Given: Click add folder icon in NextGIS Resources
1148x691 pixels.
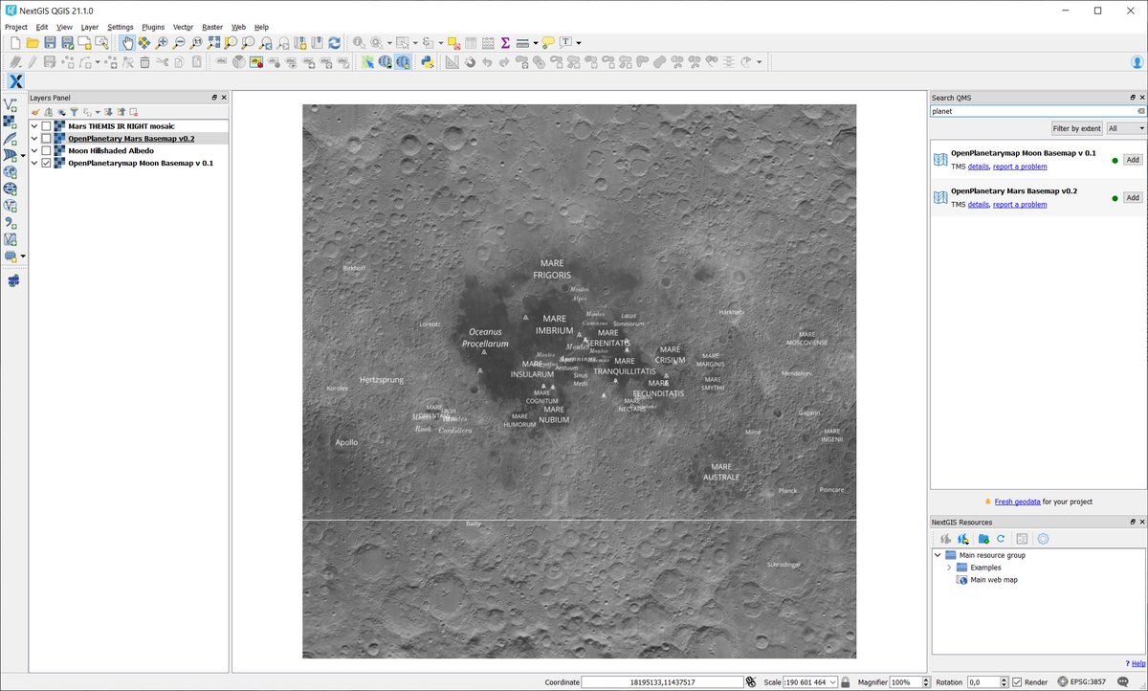Looking at the screenshot, I should pyautogui.click(x=982, y=539).
